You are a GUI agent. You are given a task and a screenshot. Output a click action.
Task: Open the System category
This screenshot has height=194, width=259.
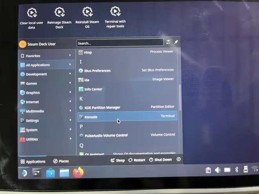47,130
